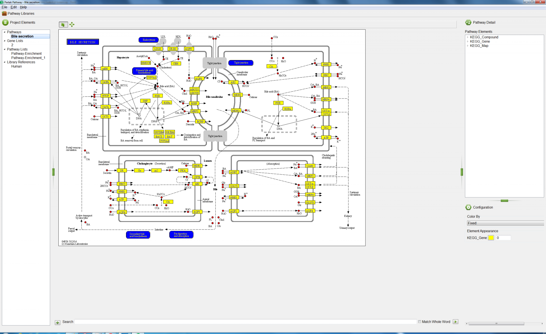The image size is (546, 334).
Task: Select Pathway-Enrichment_1 in the tree
Action: pos(28,58)
